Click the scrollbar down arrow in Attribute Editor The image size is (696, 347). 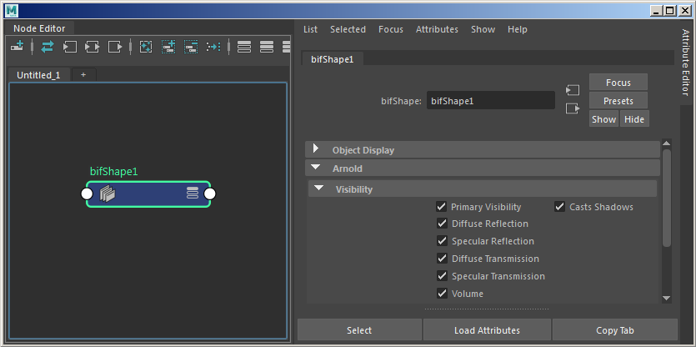pos(666,298)
